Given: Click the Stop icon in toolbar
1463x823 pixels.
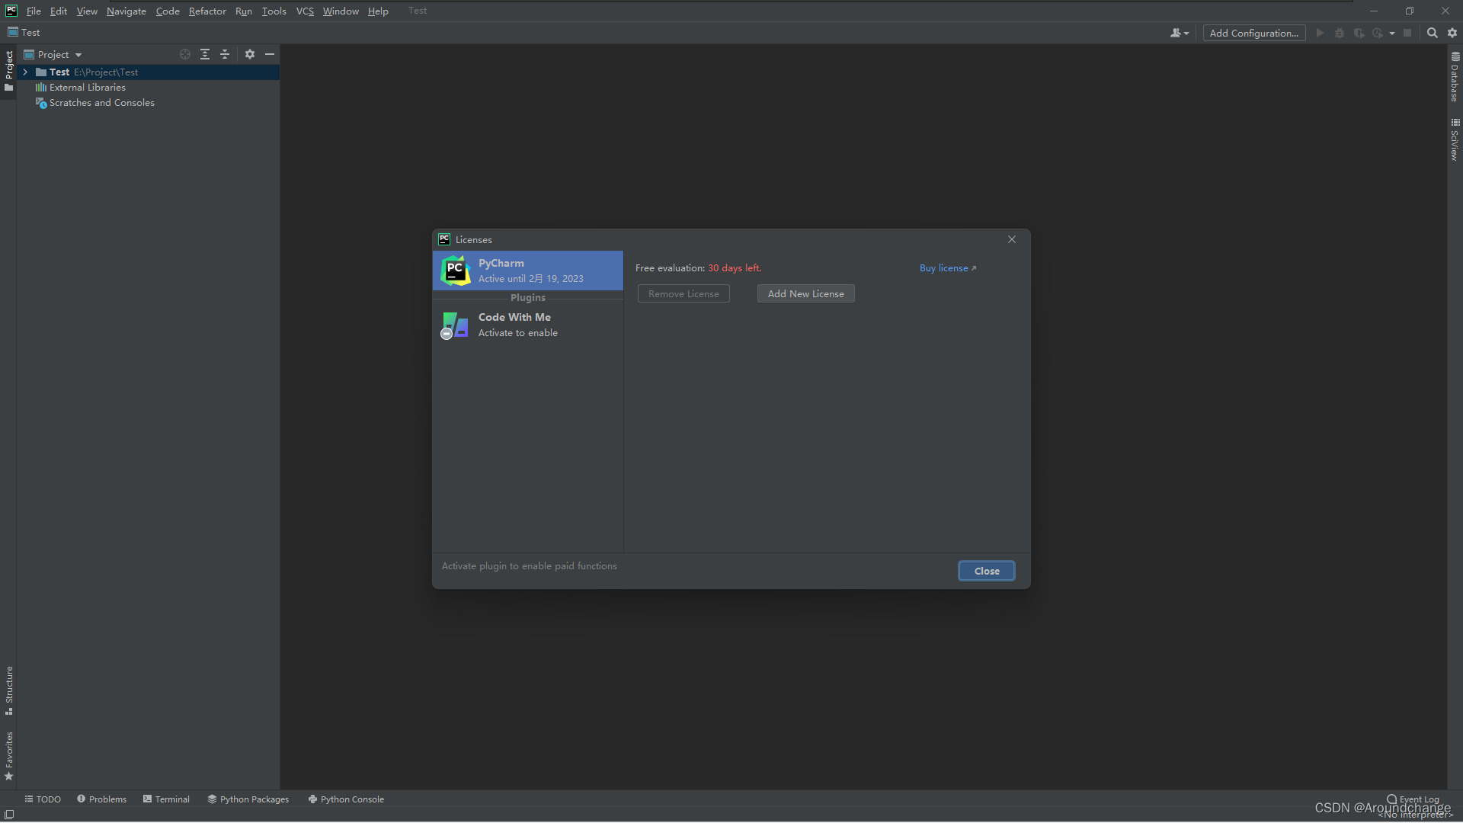Looking at the screenshot, I should (x=1407, y=33).
